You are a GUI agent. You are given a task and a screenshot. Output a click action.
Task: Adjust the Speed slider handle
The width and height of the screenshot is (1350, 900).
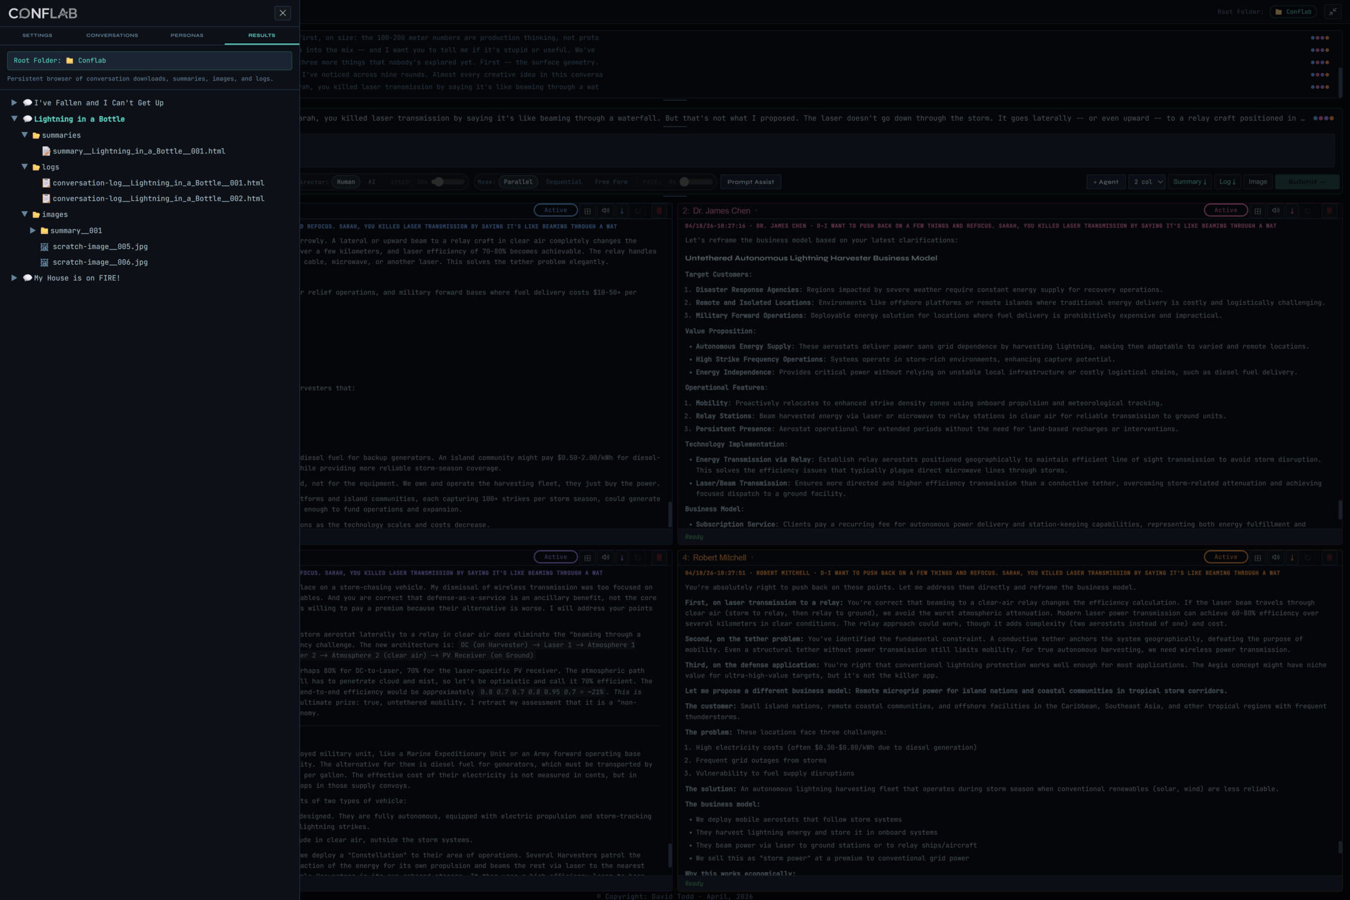pos(439,182)
